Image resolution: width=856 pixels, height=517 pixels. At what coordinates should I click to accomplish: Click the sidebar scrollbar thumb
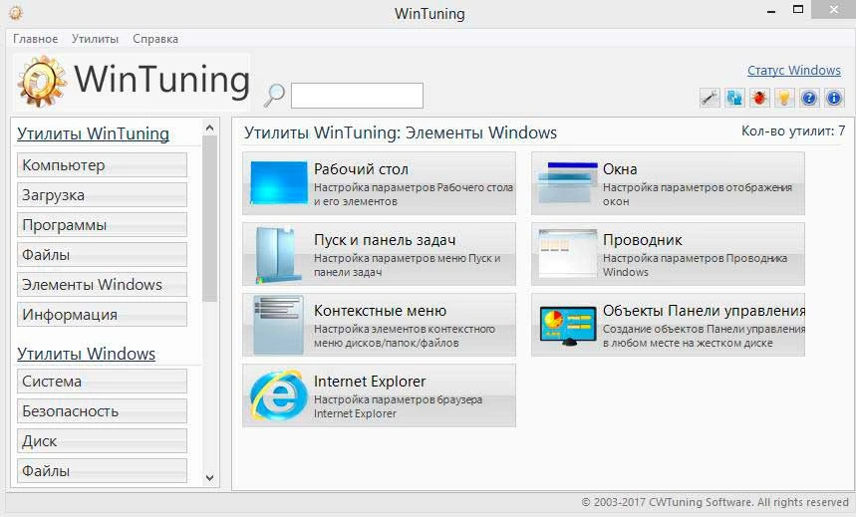tap(209, 218)
